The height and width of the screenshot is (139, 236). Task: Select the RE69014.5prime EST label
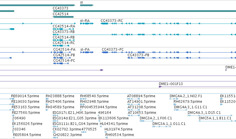25,96
